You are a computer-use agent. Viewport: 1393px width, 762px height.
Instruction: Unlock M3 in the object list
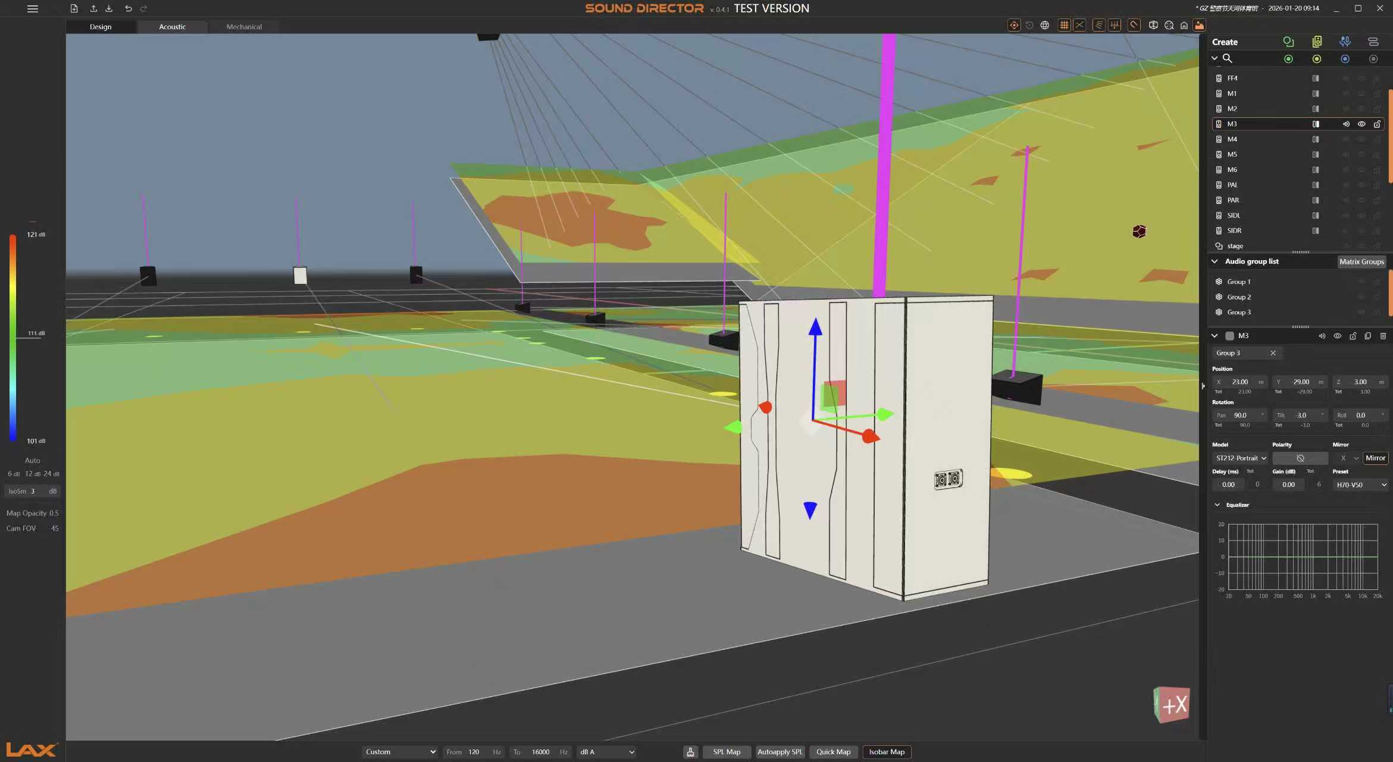[1377, 124]
